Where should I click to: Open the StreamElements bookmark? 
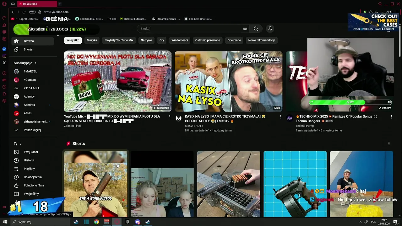[x=166, y=19]
